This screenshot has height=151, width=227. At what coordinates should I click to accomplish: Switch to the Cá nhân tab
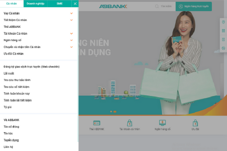point(12,4)
